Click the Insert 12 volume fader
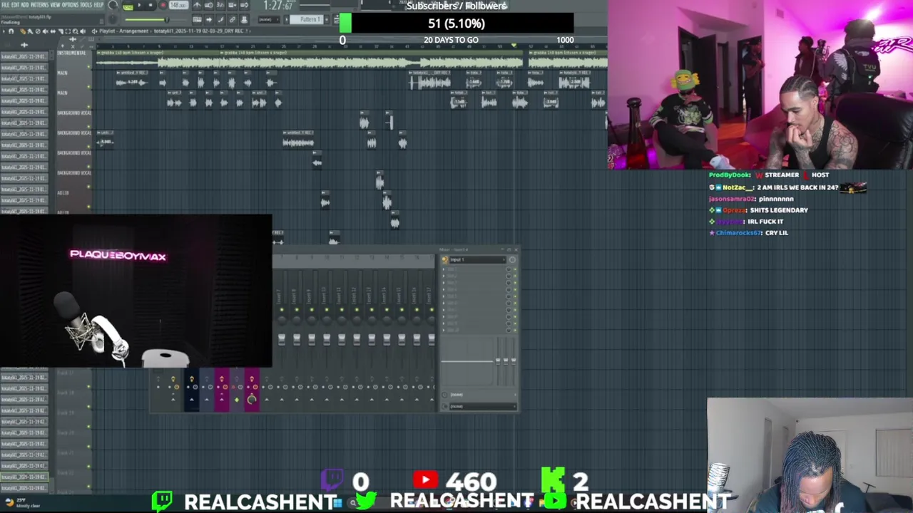 (x=357, y=340)
